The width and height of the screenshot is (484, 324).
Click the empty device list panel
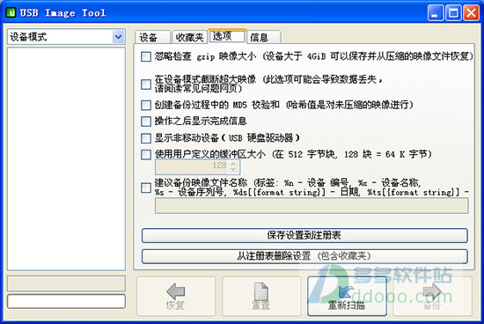coord(66,158)
